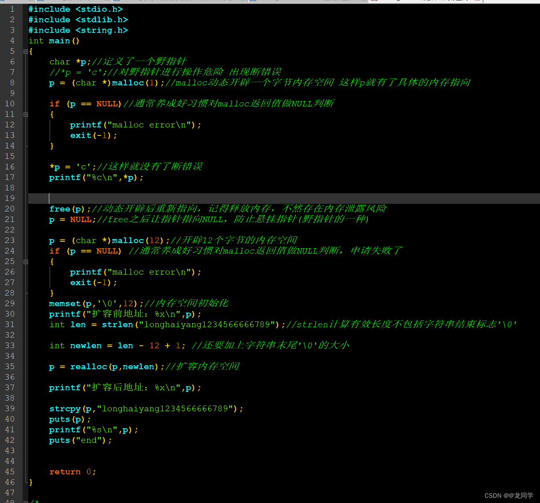Click the printf '扩容后地址' call on line 37
The image size is (540, 503).
125,387
